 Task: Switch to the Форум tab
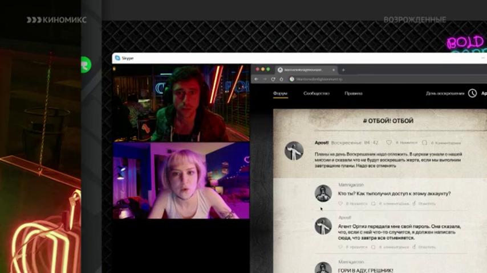[x=280, y=93]
